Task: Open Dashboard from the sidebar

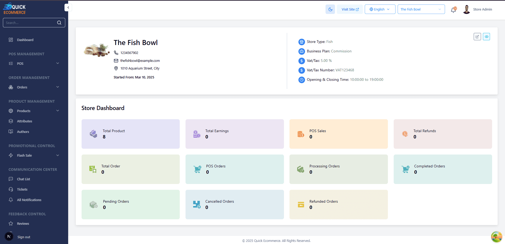Action: [x=25, y=40]
